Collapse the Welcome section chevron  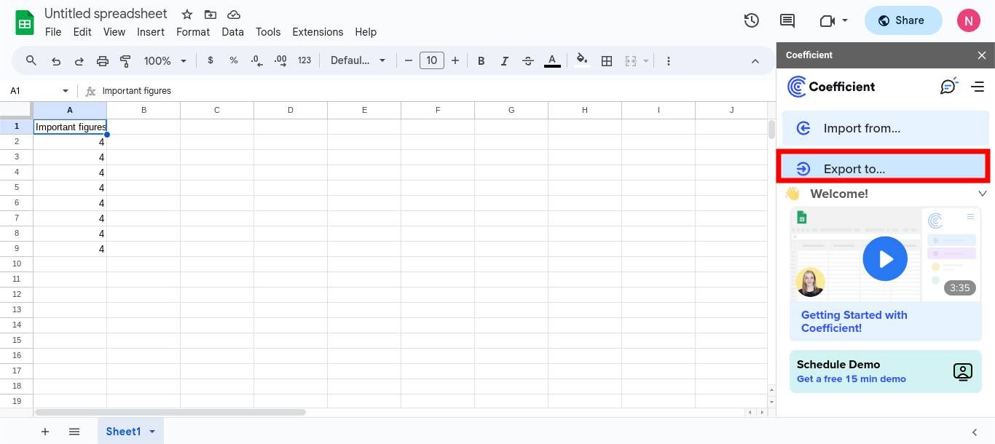[983, 194]
